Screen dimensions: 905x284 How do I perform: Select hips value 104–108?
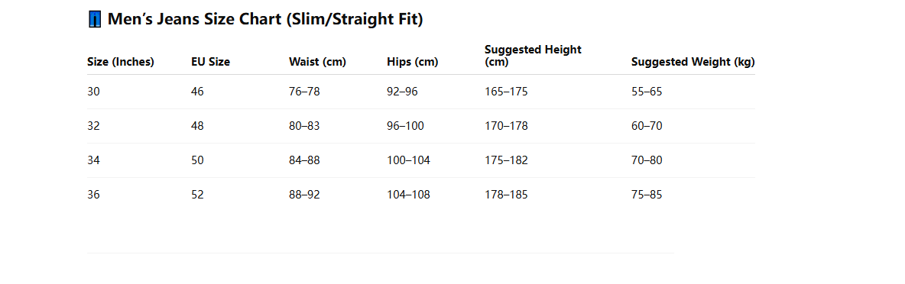pos(409,195)
